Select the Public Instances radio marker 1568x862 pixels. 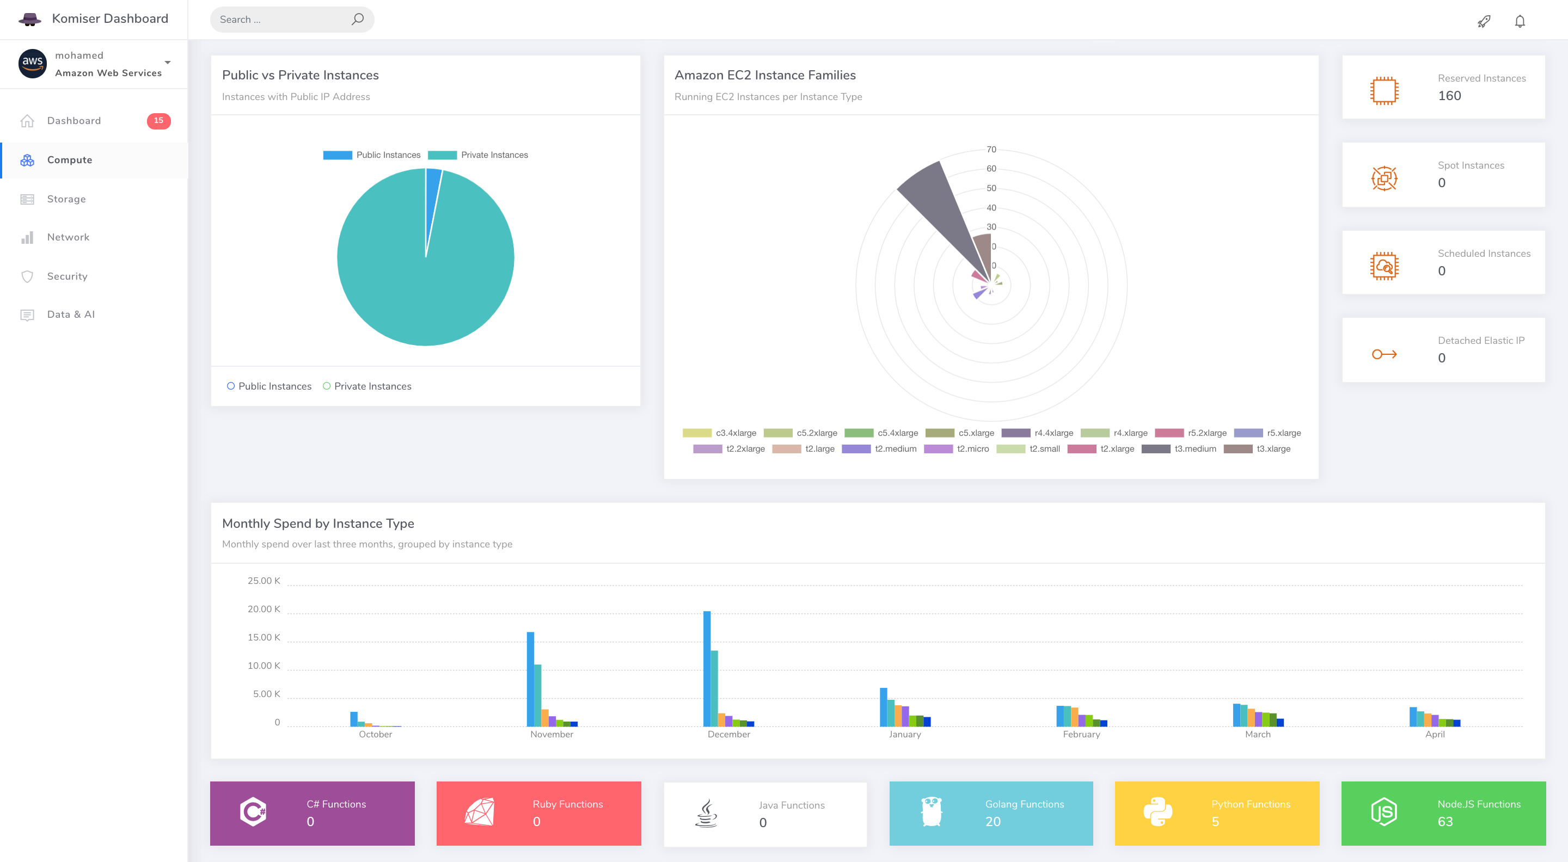point(231,386)
